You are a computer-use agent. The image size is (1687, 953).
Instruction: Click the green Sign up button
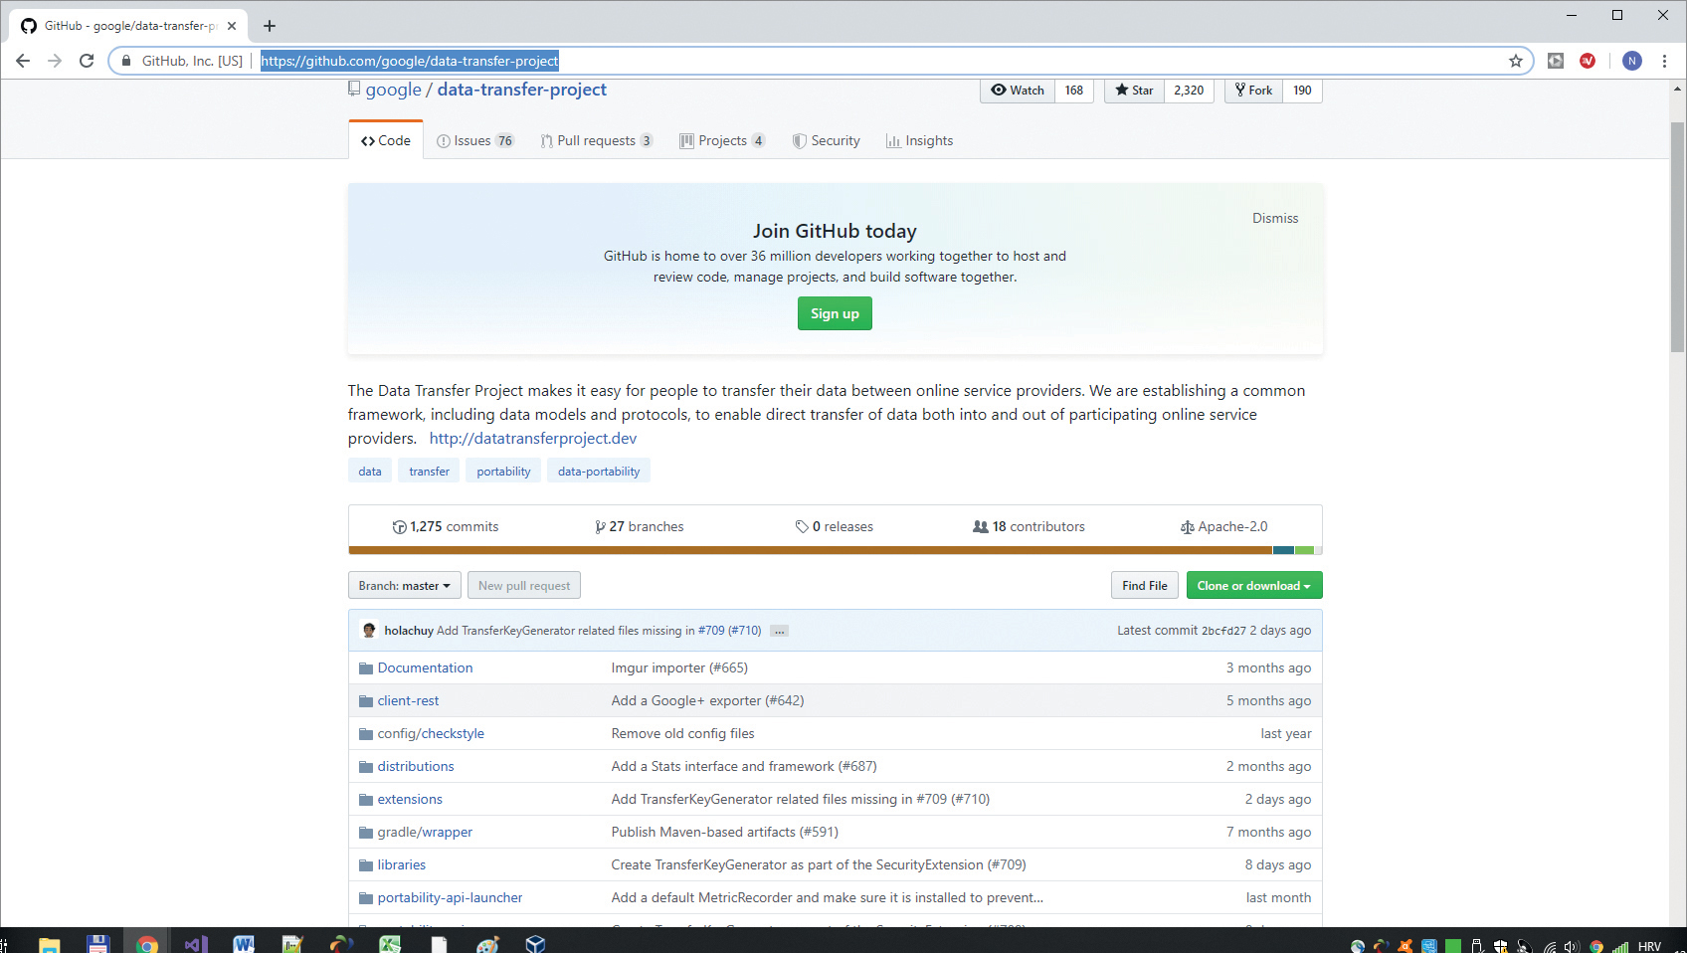click(834, 313)
